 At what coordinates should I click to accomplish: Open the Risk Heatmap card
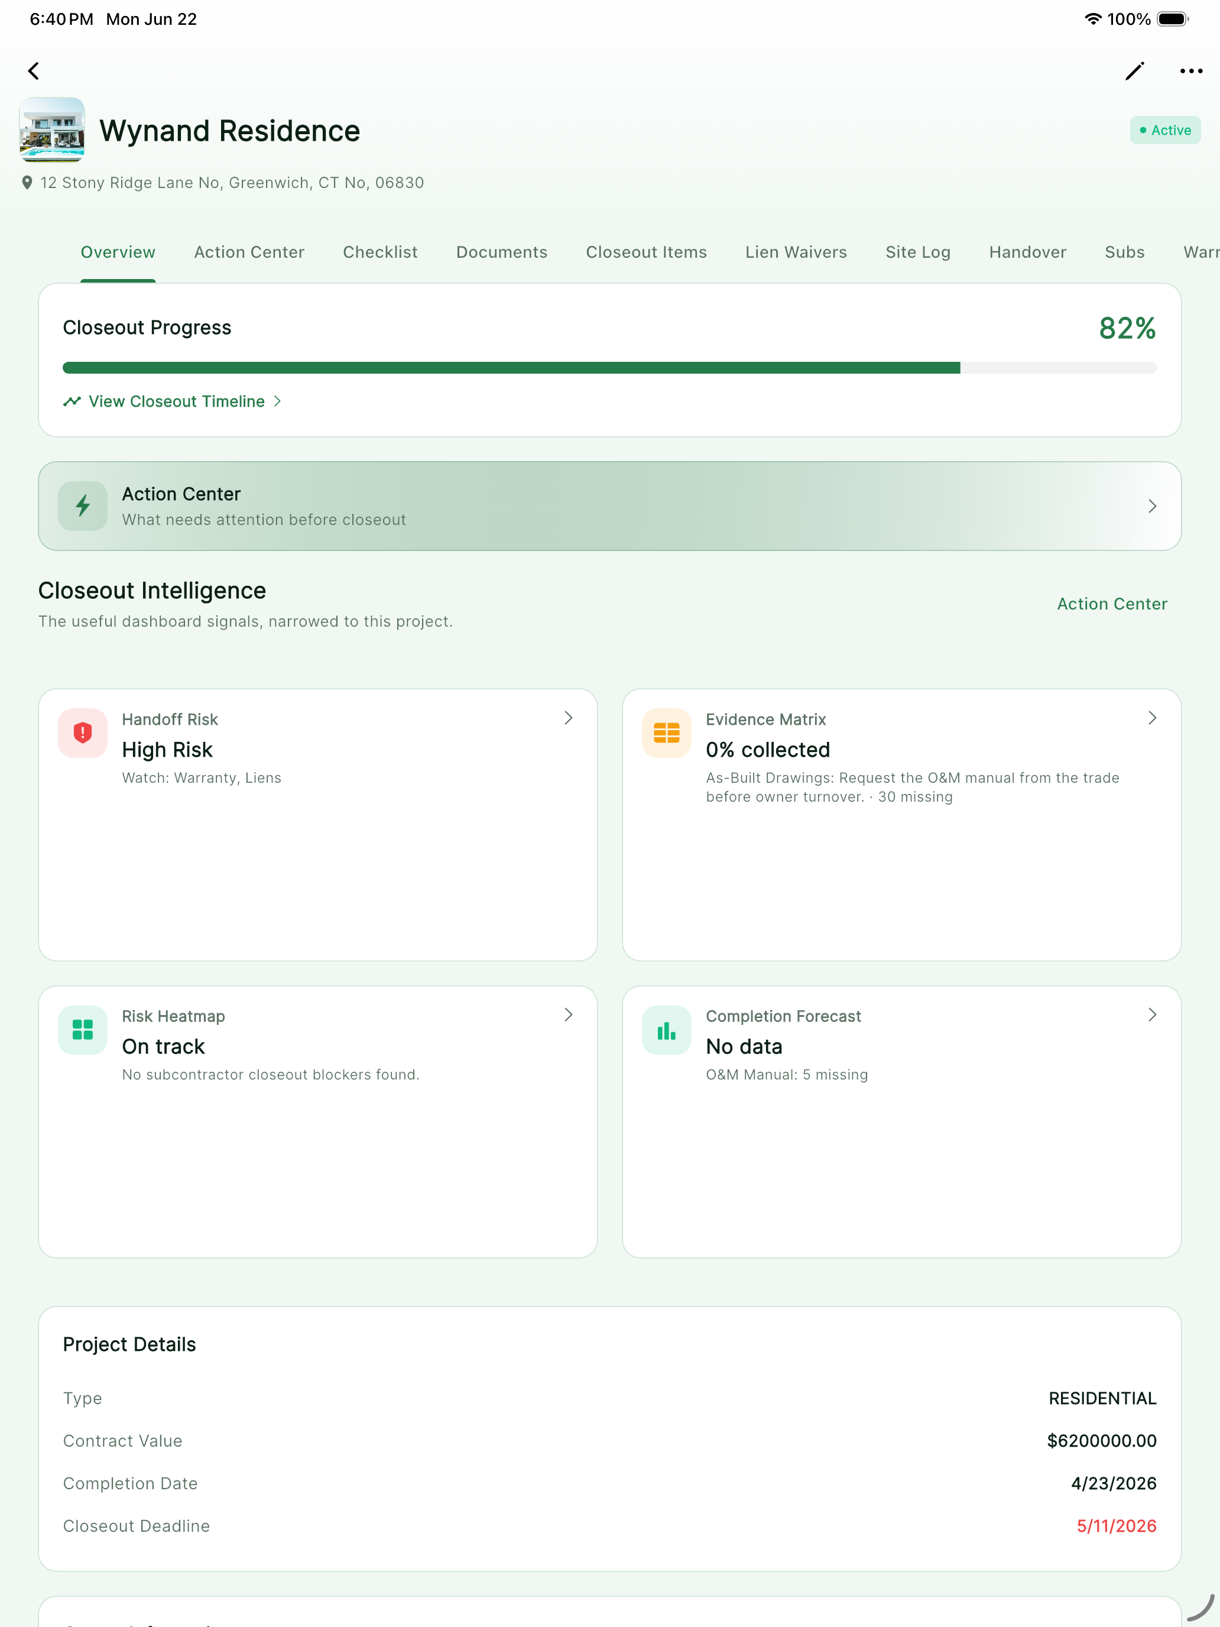pos(317,1122)
